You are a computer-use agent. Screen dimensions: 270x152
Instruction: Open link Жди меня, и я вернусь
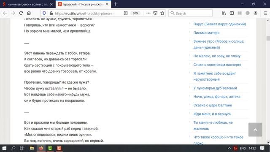212,114
